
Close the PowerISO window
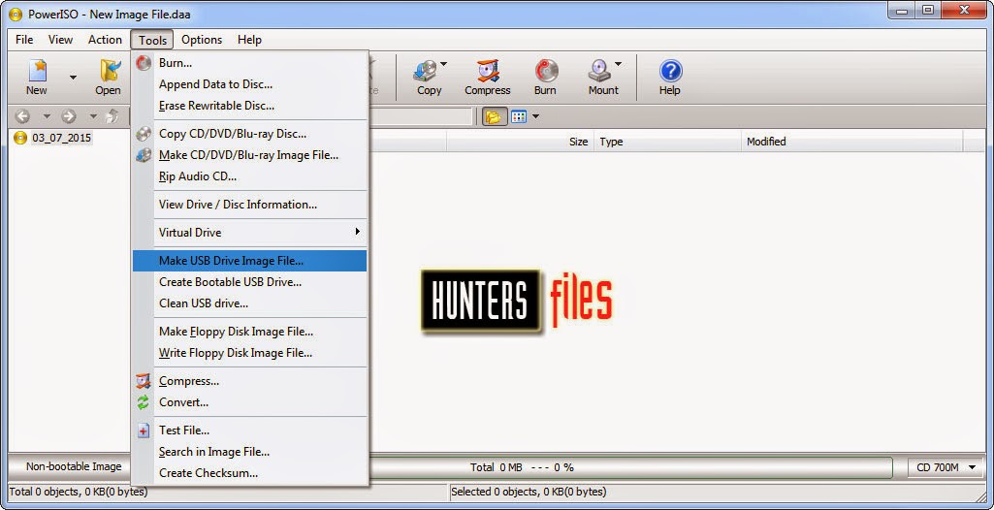coord(964,11)
